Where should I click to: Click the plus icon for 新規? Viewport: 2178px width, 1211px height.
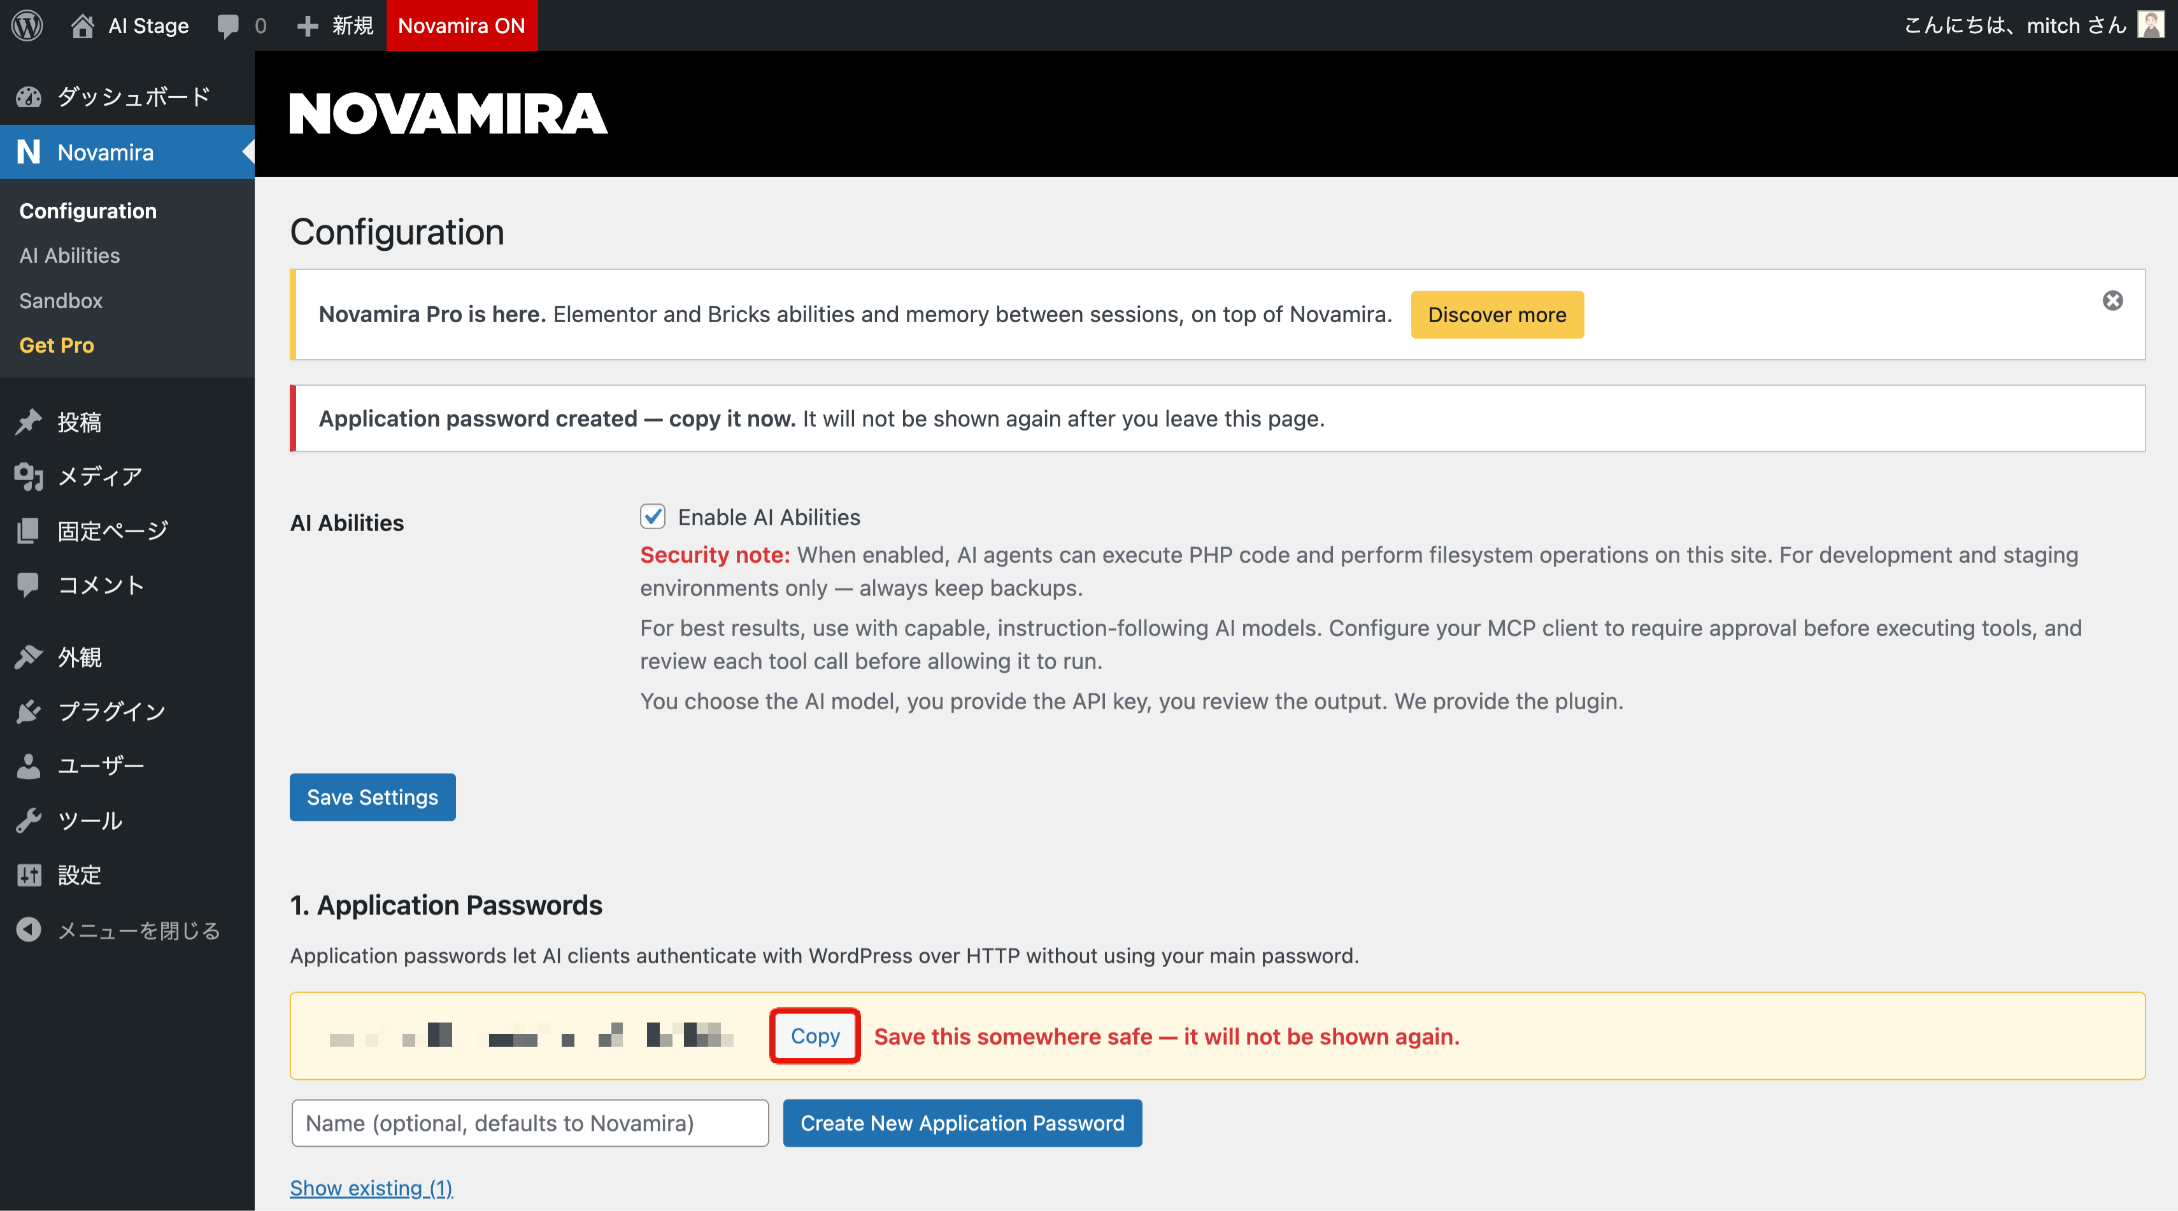click(x=307, y=26)
